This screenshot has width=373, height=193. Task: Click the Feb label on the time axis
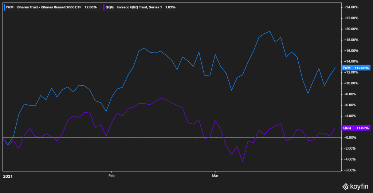[111, 175]
